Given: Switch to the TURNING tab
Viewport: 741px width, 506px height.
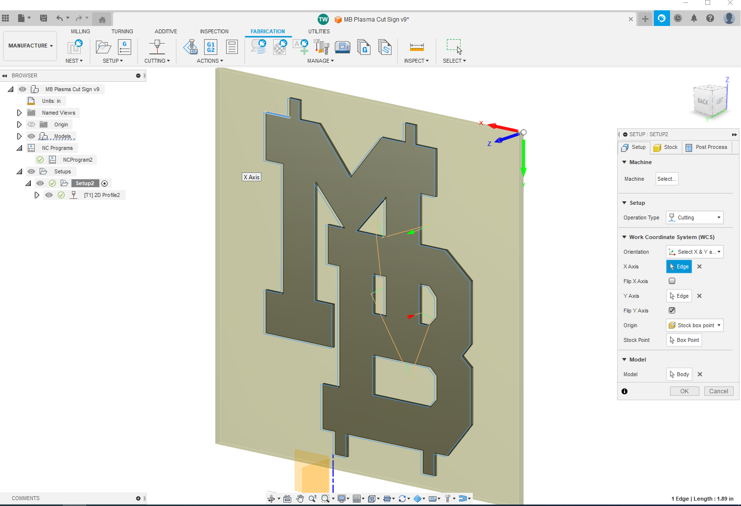Looking at the screenshot, I should point(122,31).
